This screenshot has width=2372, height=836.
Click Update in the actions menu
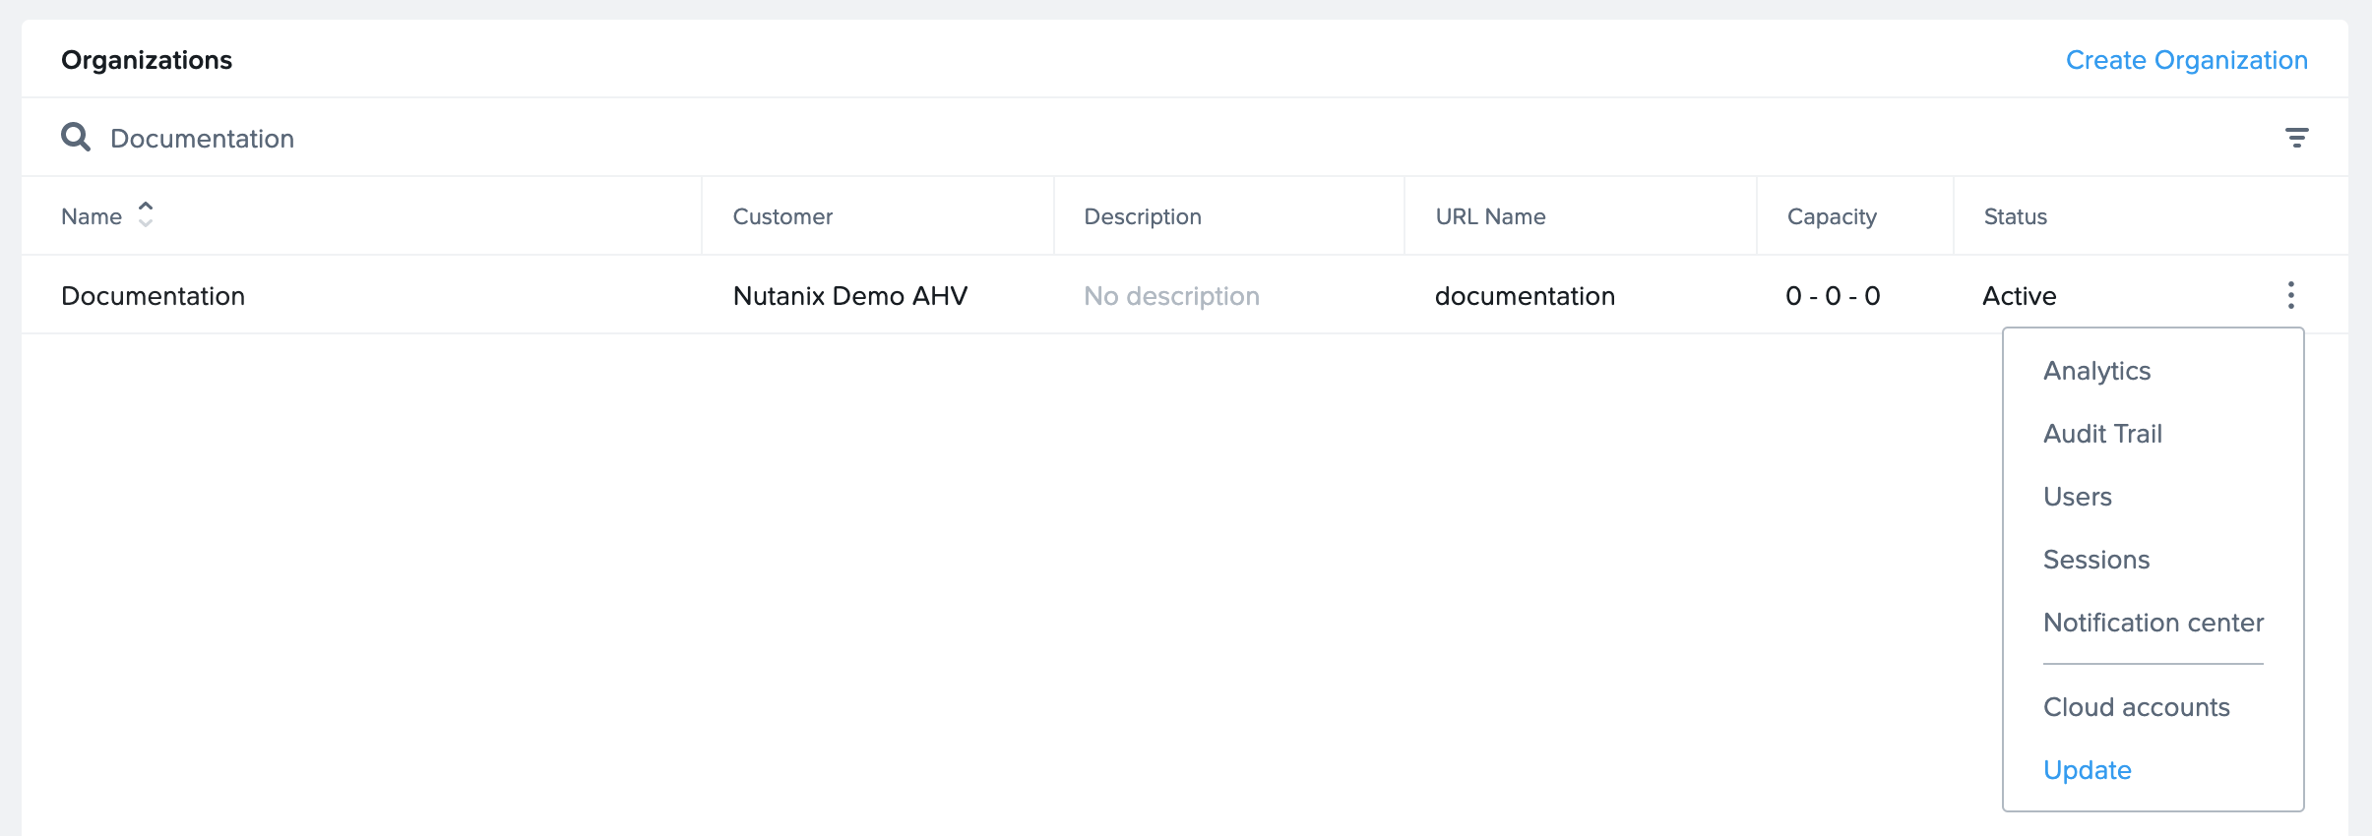(2087, 770)
